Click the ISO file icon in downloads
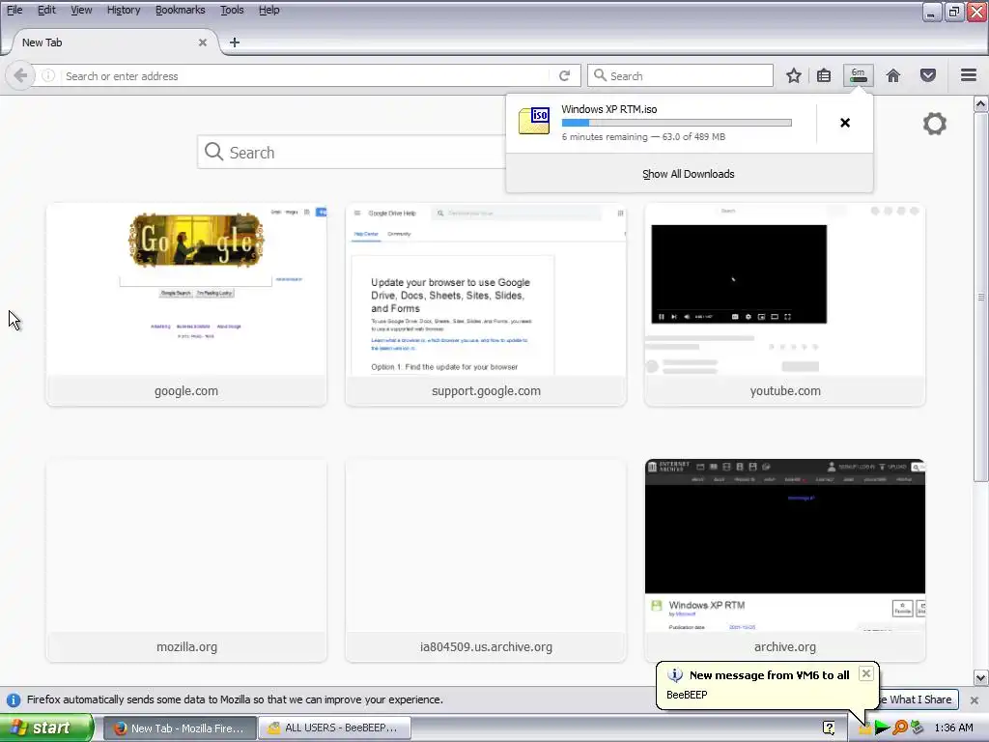989x742 pixels. [534, 121]
